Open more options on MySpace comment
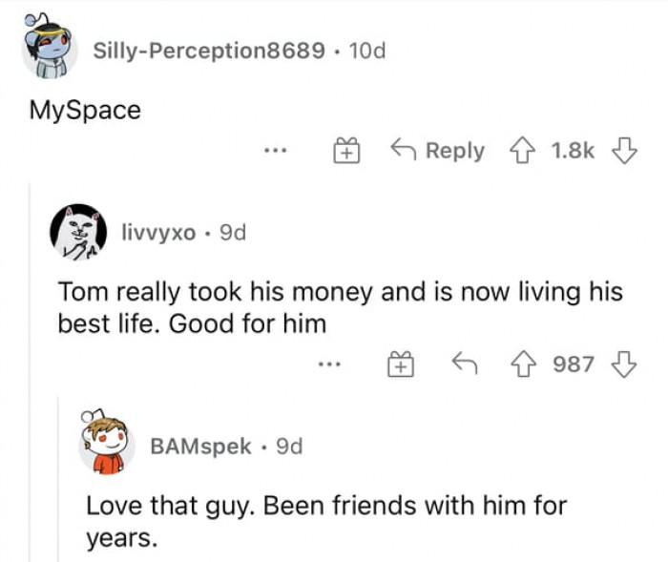Viewport: 668px width, 562px height. 276,151
